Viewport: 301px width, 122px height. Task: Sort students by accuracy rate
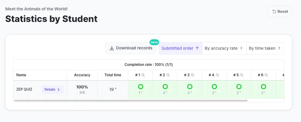(224, 48)
